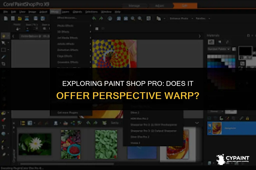Toggle visibility of the Background layer

pos(210,125)
